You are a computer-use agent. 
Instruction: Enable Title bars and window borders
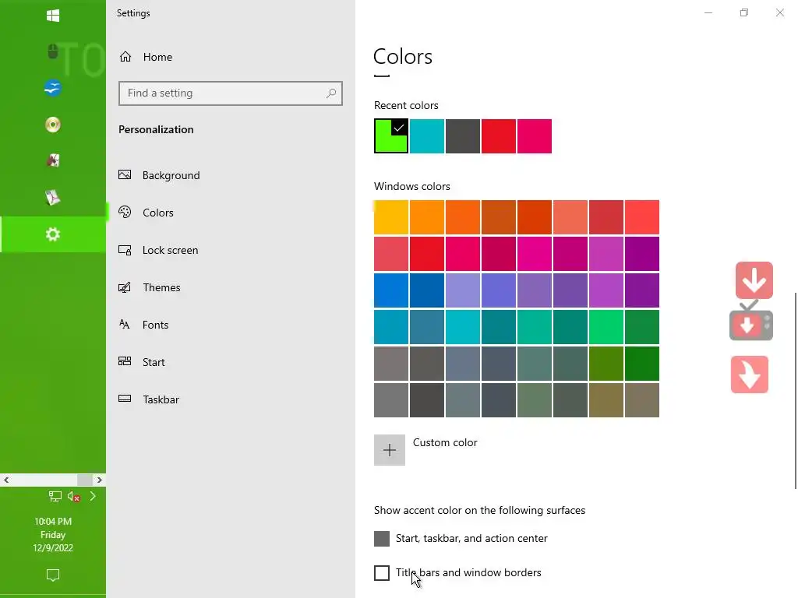[x=382, y=573]
